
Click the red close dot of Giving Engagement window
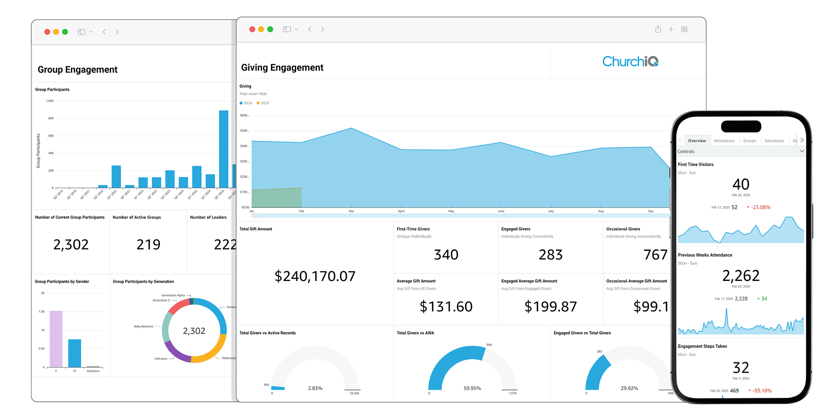(x=252, y=29)
